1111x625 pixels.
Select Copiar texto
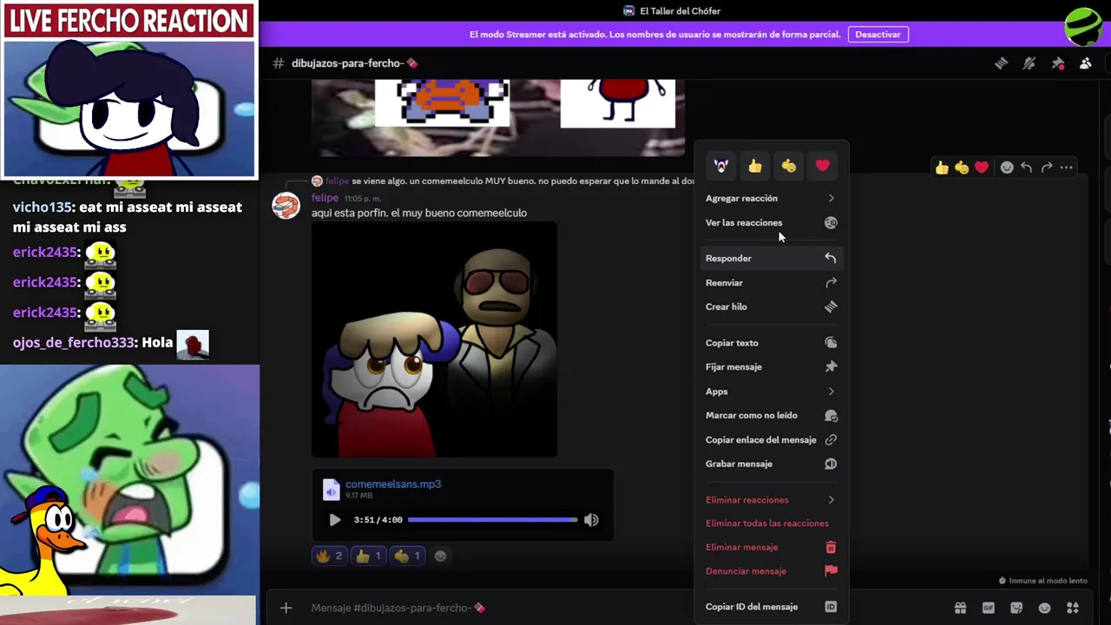click(771, 343)
